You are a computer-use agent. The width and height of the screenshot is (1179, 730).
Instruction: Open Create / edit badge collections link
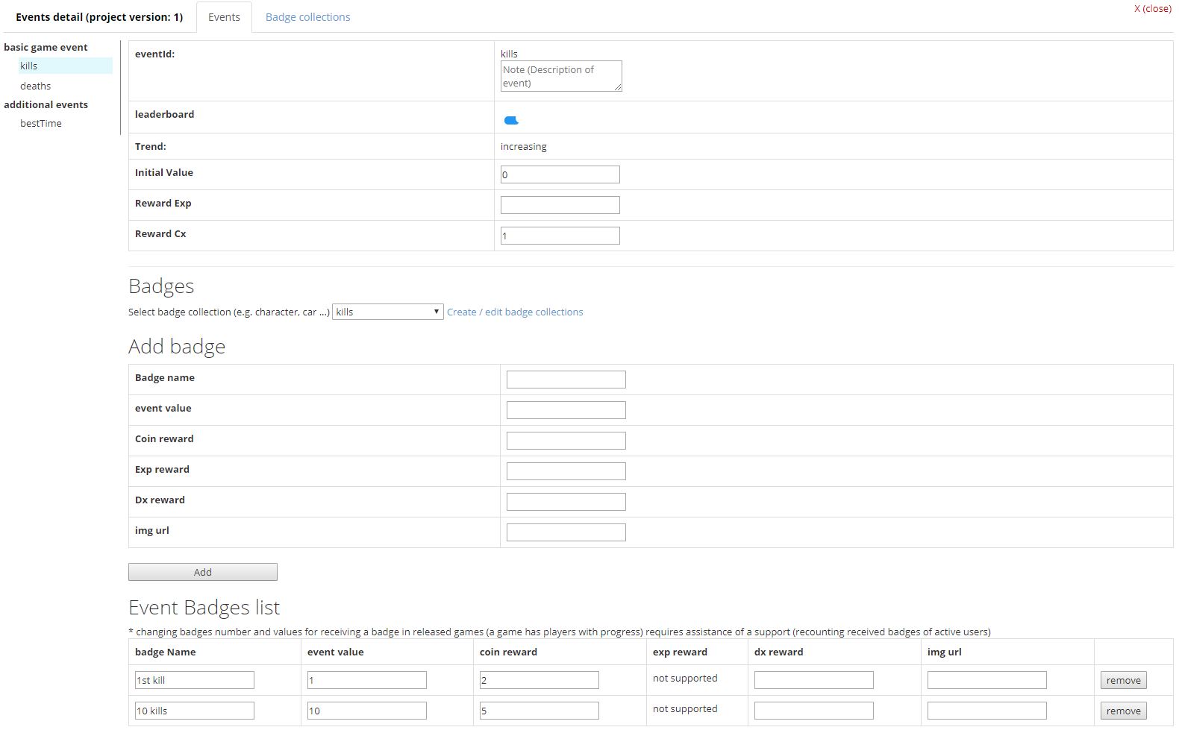tap(515, 312)
